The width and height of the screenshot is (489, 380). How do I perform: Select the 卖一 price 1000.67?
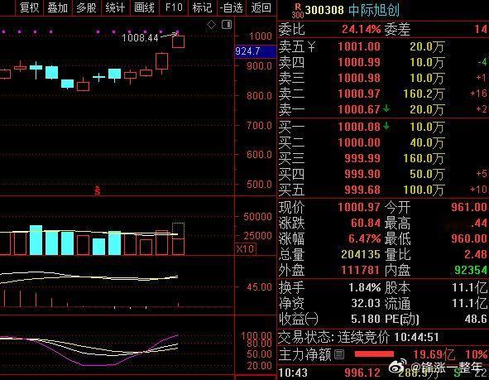(x=359, y=109)
